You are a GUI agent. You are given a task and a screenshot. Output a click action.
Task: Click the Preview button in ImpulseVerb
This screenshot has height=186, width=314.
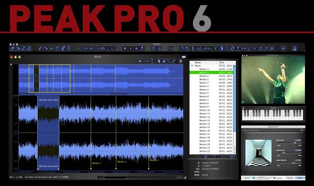pyautogui.click(x=290, y=178)
